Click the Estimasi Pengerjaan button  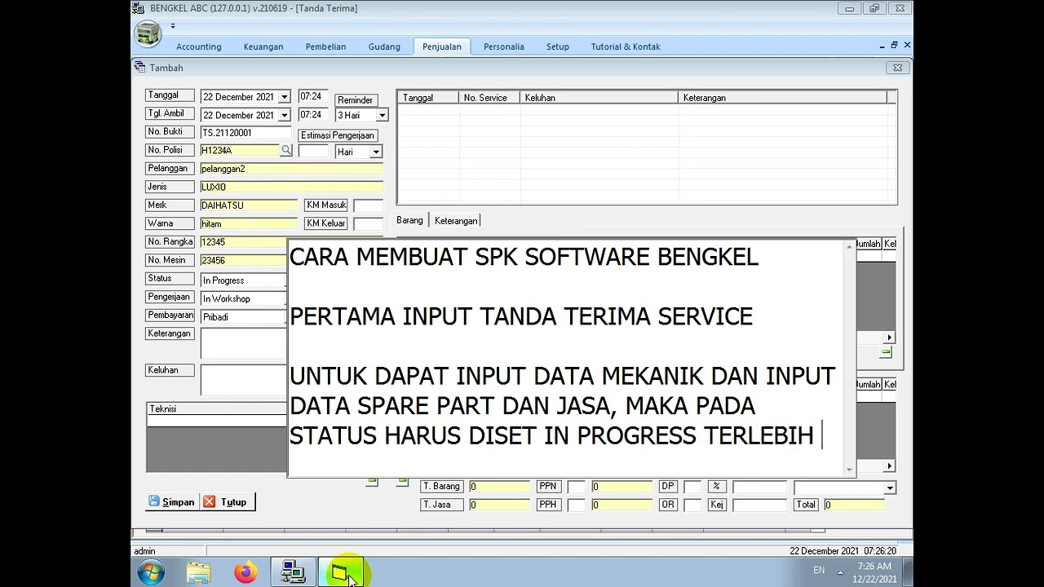338,135
